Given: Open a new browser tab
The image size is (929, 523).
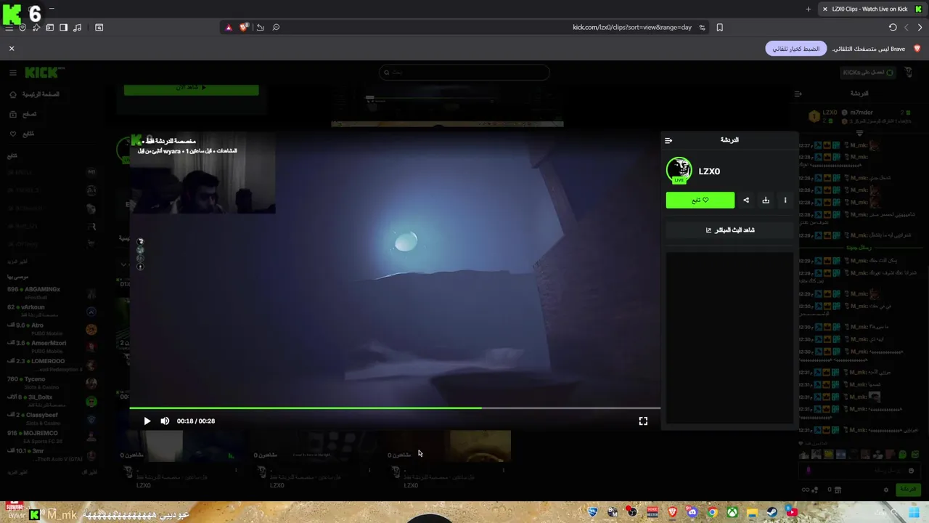Looking at the screenshot, I should coord(809,9).
